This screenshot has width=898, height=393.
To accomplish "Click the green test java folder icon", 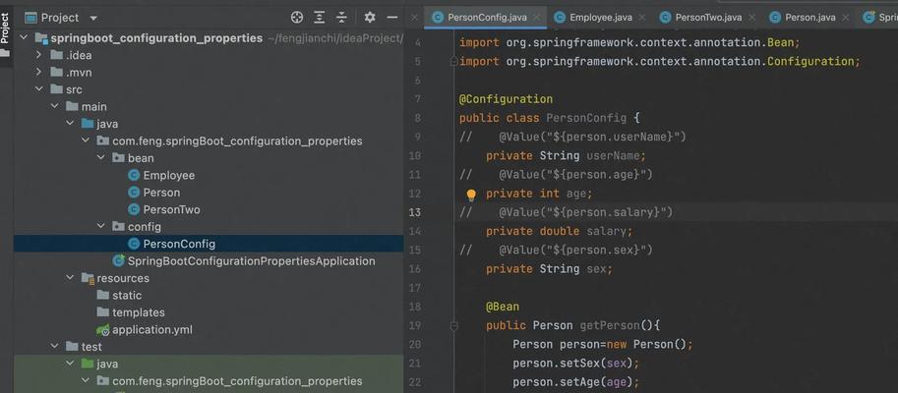I will (x=88, y=364).
